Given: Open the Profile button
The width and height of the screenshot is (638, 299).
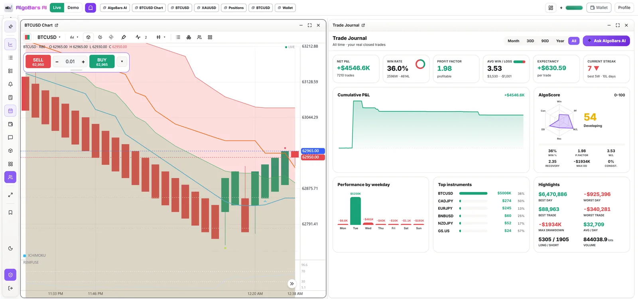Looking at the screenshot, I should coord(624,8).
